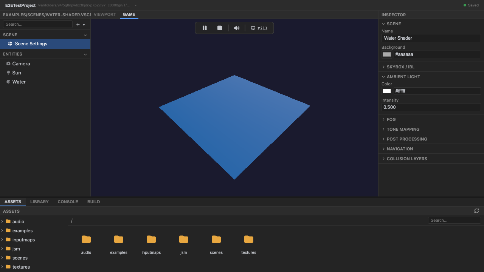Click the textures folder icon in the asset tree

coord(8,267)
